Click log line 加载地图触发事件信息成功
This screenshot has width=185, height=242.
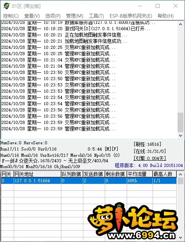[x=64, y=41]
